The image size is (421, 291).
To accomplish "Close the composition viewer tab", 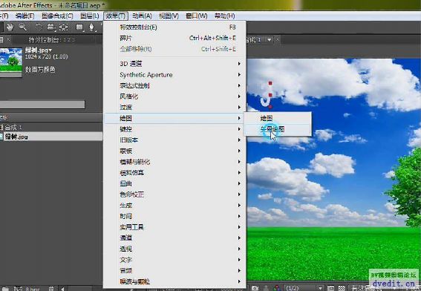I will click(278, 40).
